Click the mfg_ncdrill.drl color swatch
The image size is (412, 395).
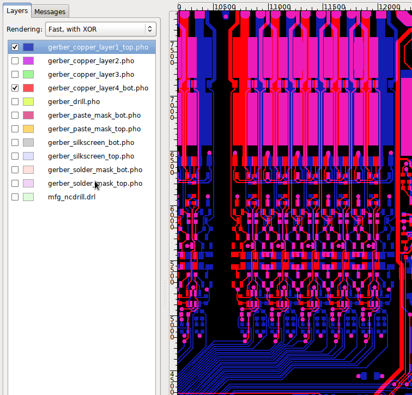click(28, 197)
